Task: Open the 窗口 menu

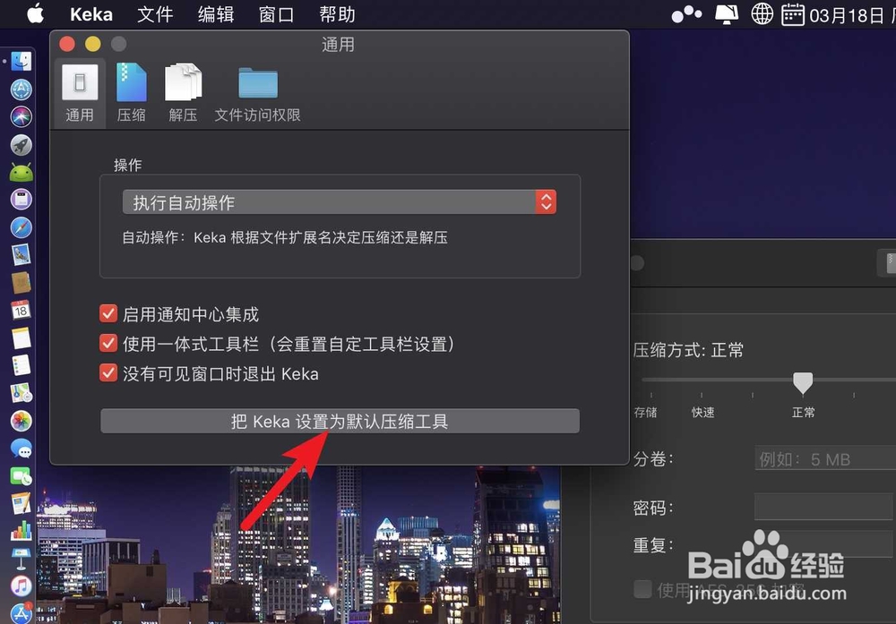Action: coord(277,13)
